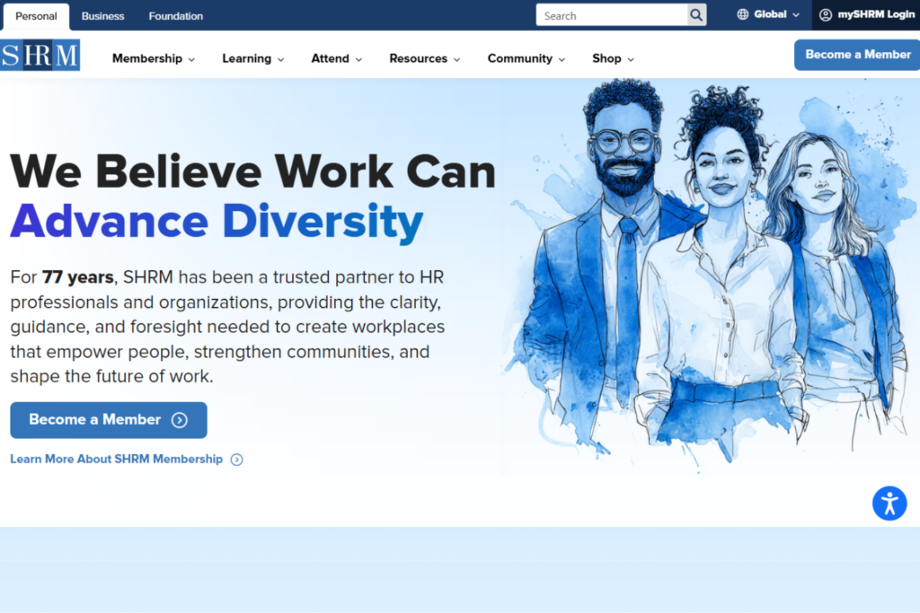Expand the Resources menu chevron
920x613 pixels.
tap(457, 60)
